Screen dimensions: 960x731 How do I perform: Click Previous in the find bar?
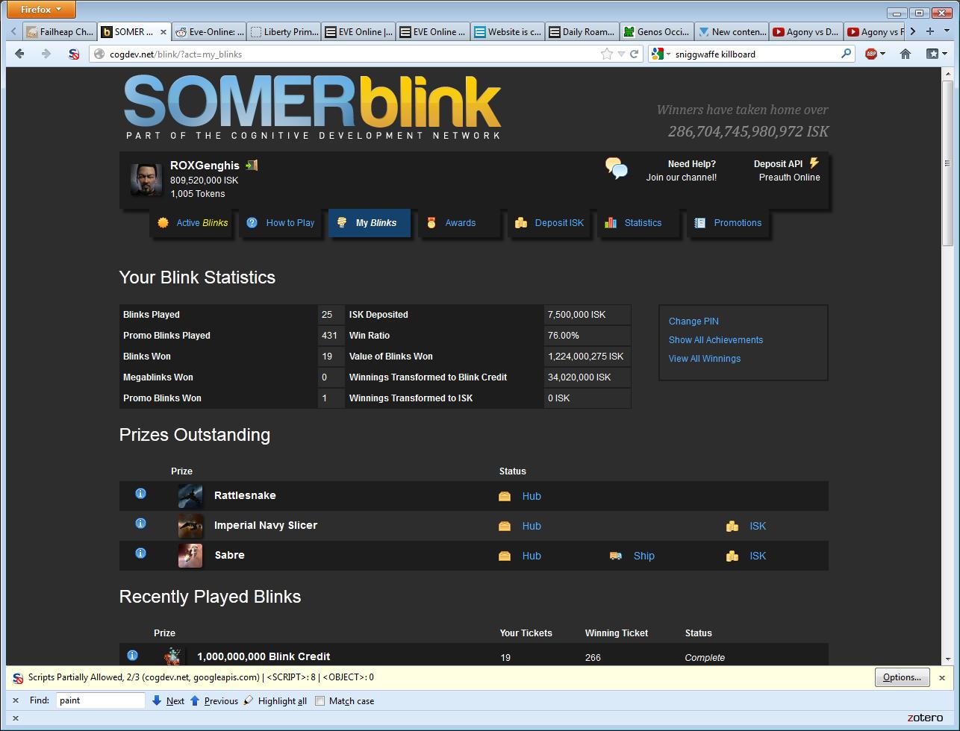pyautogui.click(x=214, y=701)
